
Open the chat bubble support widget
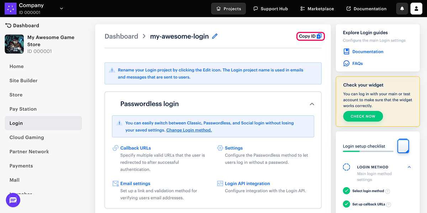pos(13,200)
